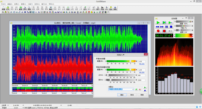
Task: Click first 89.13% link under channel volume
Action: [x=142, y=64]
